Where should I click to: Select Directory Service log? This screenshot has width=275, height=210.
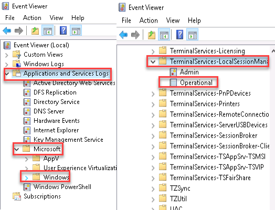(57, 102)
